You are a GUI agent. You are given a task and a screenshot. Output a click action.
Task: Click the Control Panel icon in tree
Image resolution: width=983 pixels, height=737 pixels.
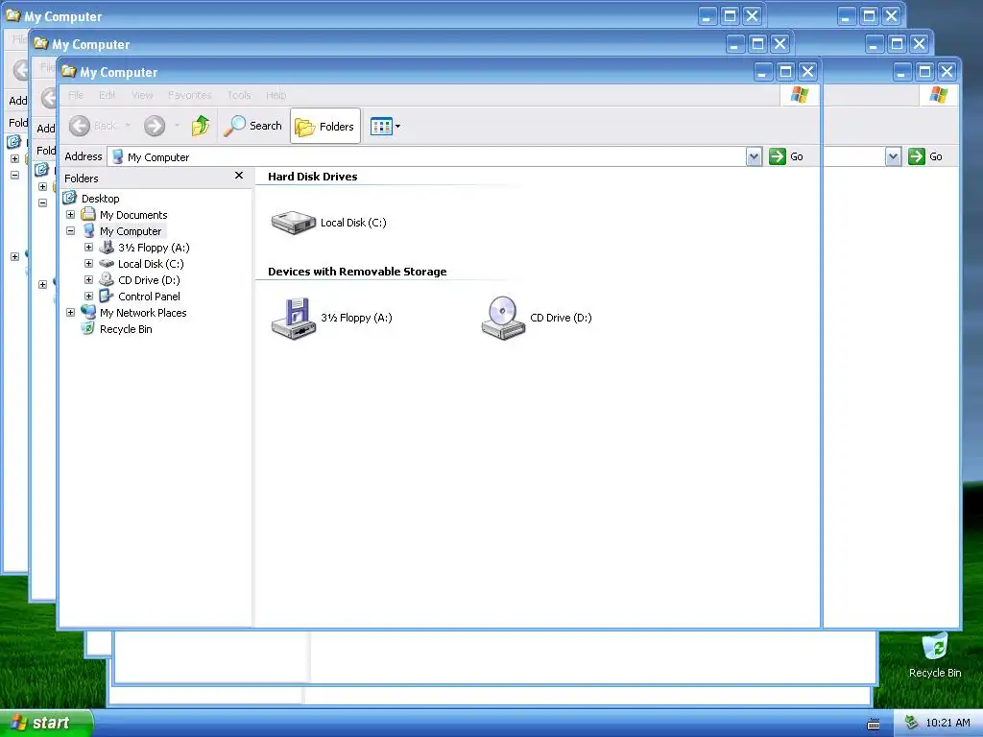click(107, 296)
